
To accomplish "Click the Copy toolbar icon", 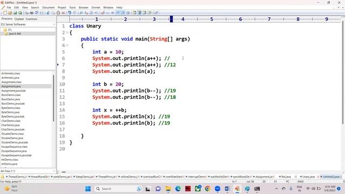I will tap(53, 13).
